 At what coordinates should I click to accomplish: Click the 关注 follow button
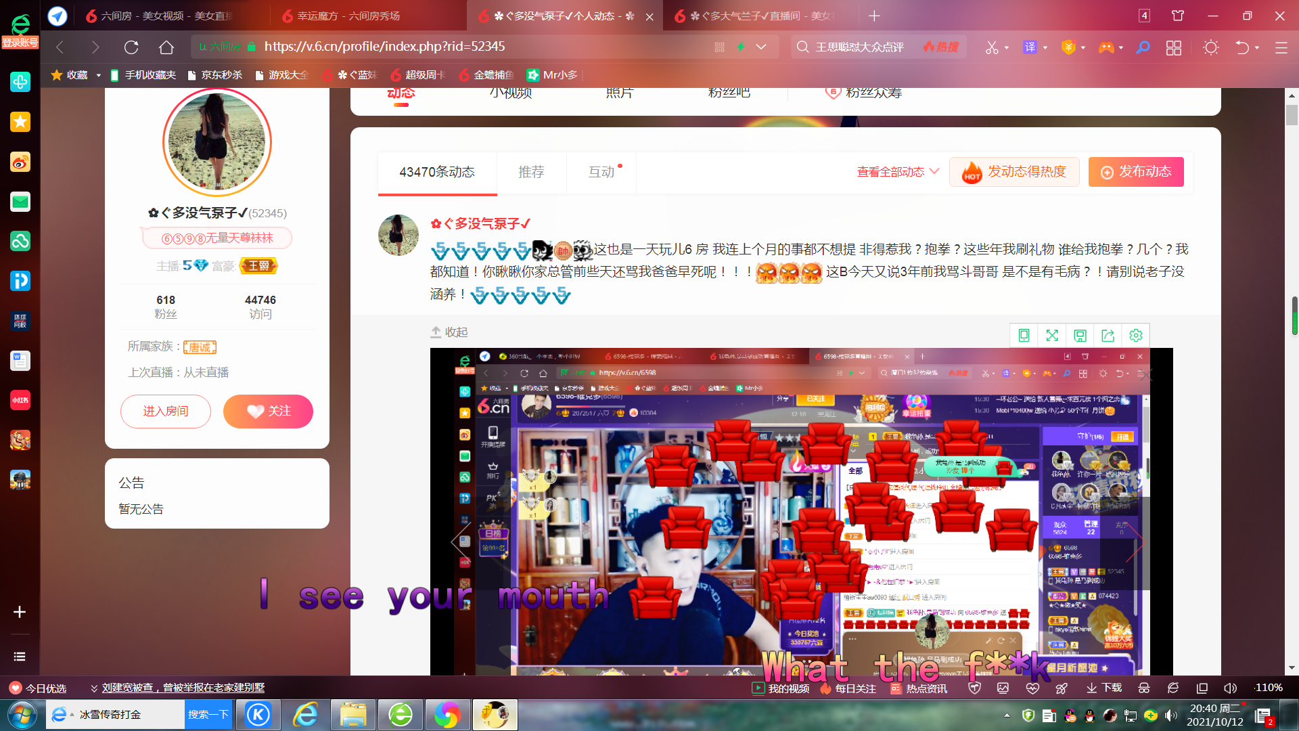coord(268,412)
